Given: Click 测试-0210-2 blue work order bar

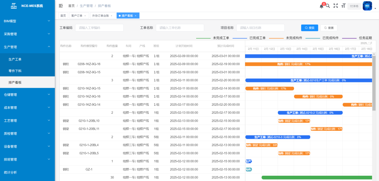Looking at the screenshot, I should (310, 113).
